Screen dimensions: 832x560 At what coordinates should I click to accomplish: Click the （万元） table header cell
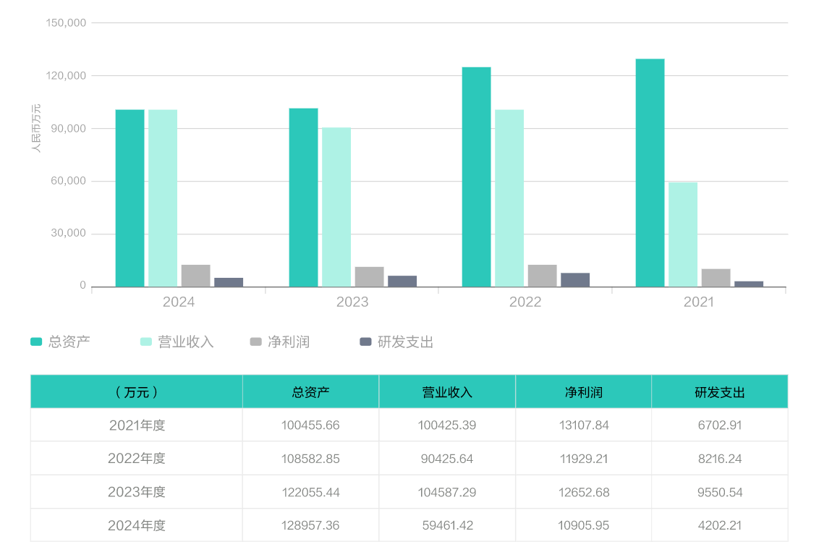(x=136, y=391)
